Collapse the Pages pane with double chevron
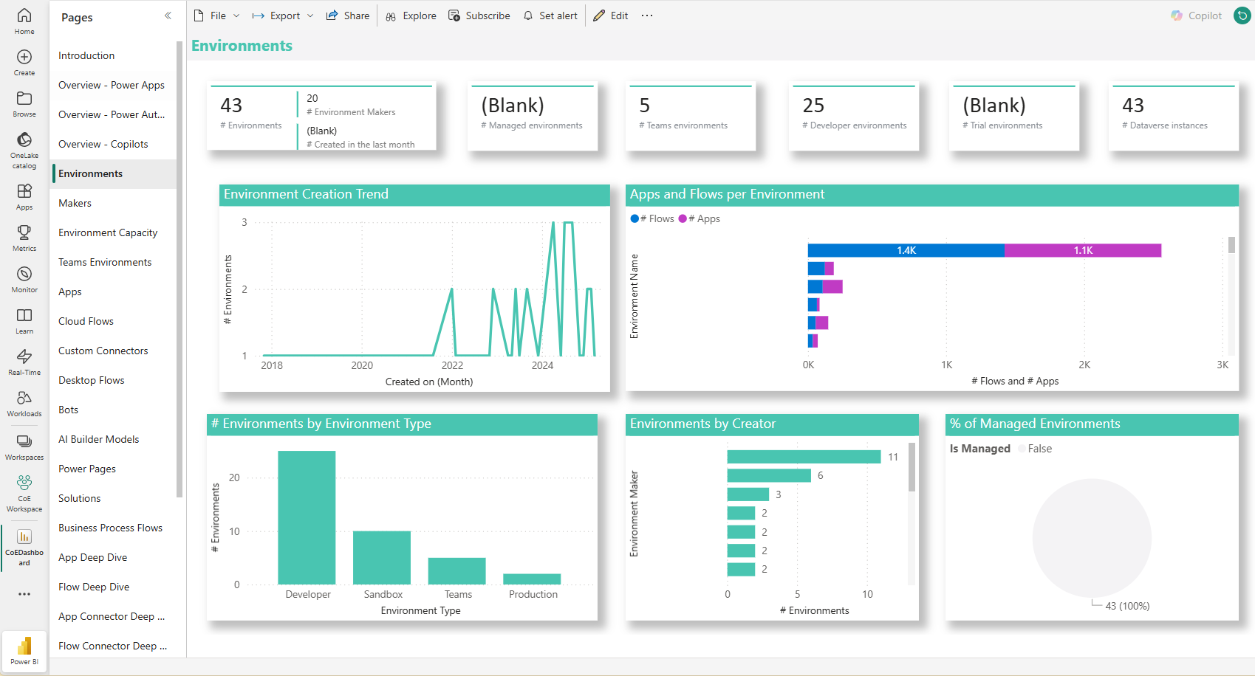This screenshot has height=676, width=1255. pyautogui.click(x=168, y=15)
